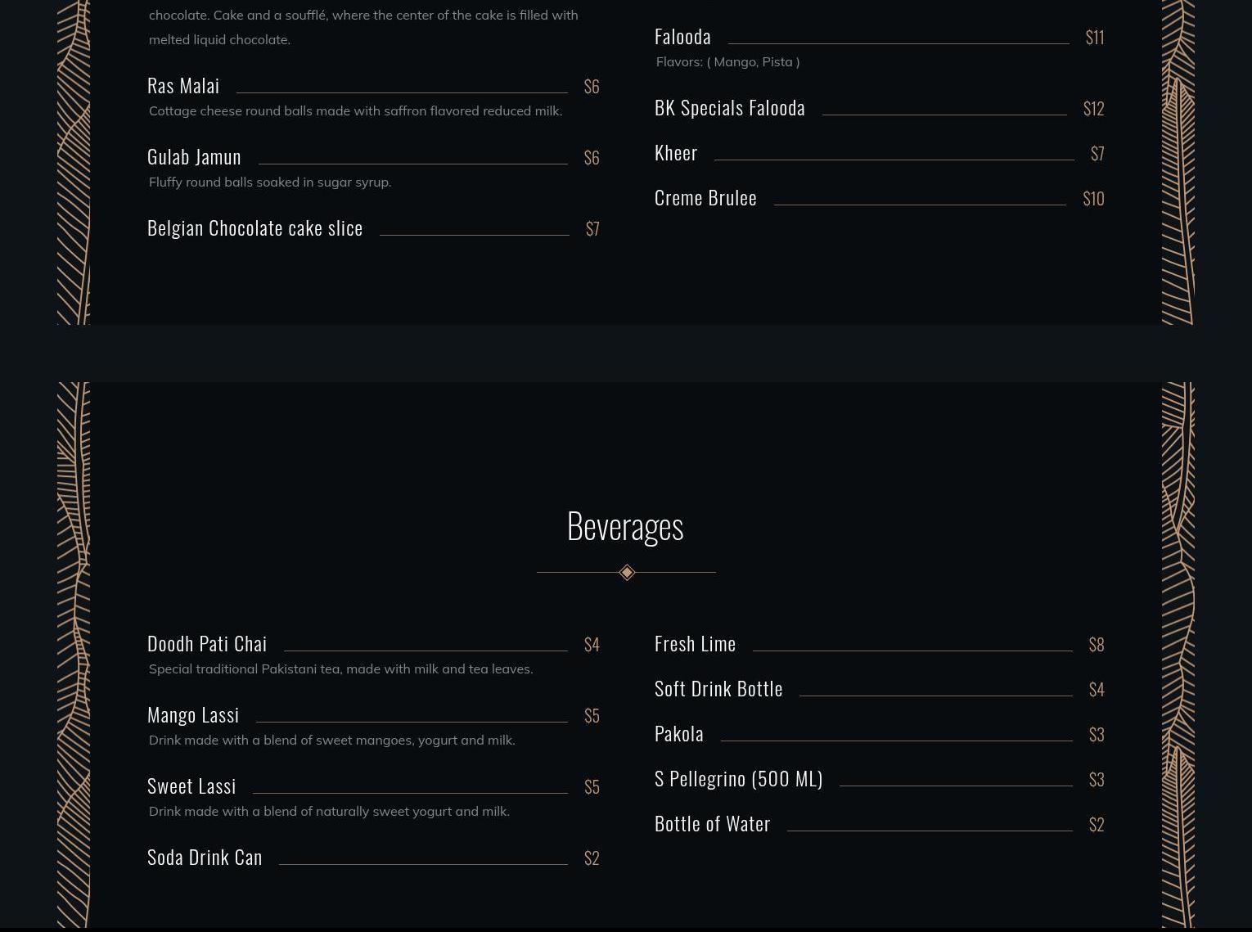Click the diamond ornament below Beverages
Image resolution: width=1252 pixels, height=932 pixels.
click(x=627, y=573)
